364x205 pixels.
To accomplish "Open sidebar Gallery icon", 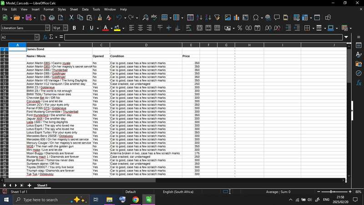I will (359, 64).
